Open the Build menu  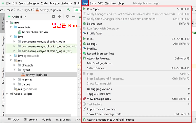[77, 3]
